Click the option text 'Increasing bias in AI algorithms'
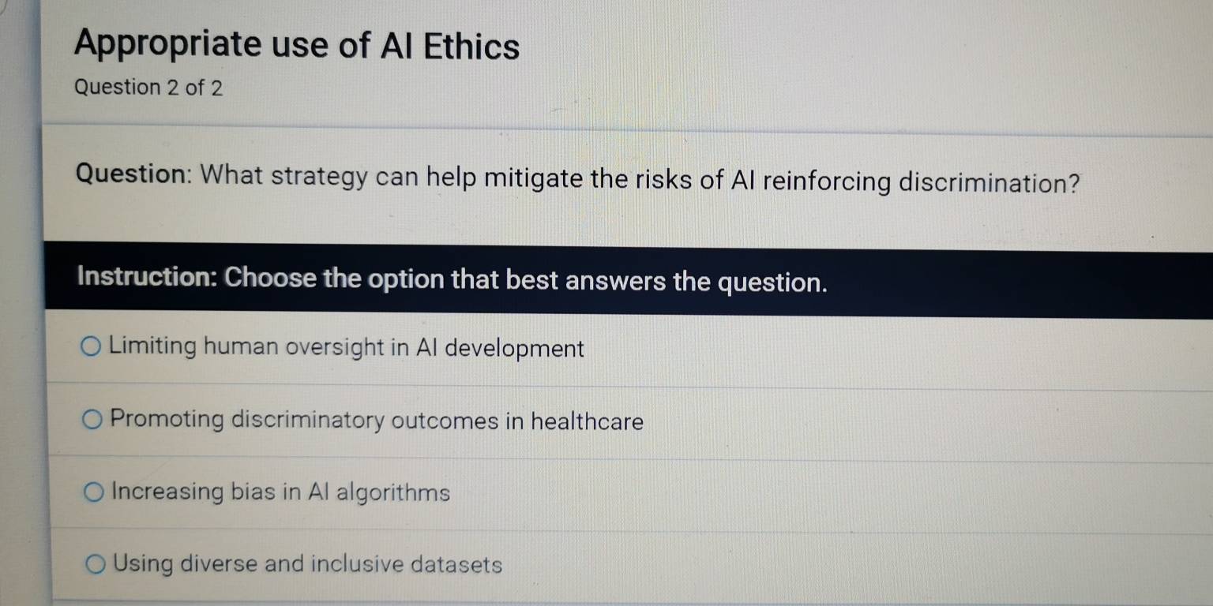 click(280, 492)
